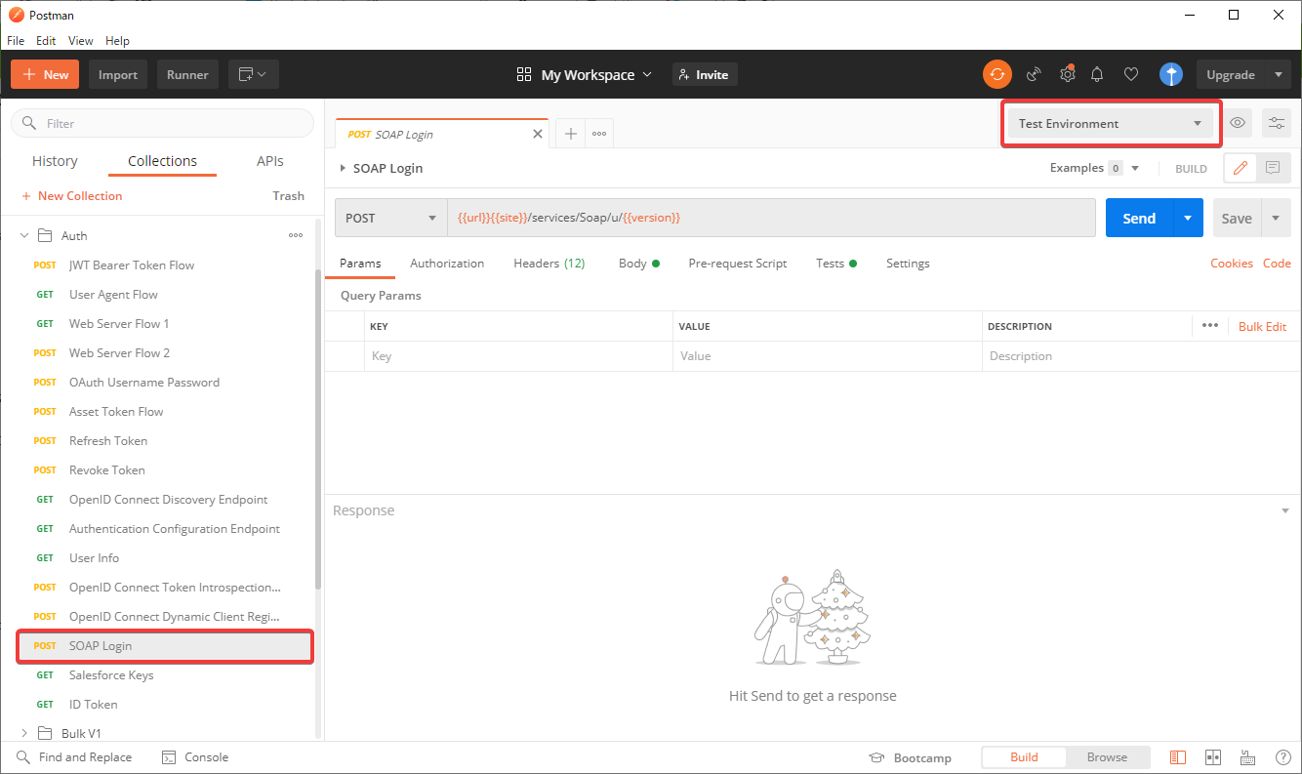Open the settings wrench icon

coord(1068,74)
